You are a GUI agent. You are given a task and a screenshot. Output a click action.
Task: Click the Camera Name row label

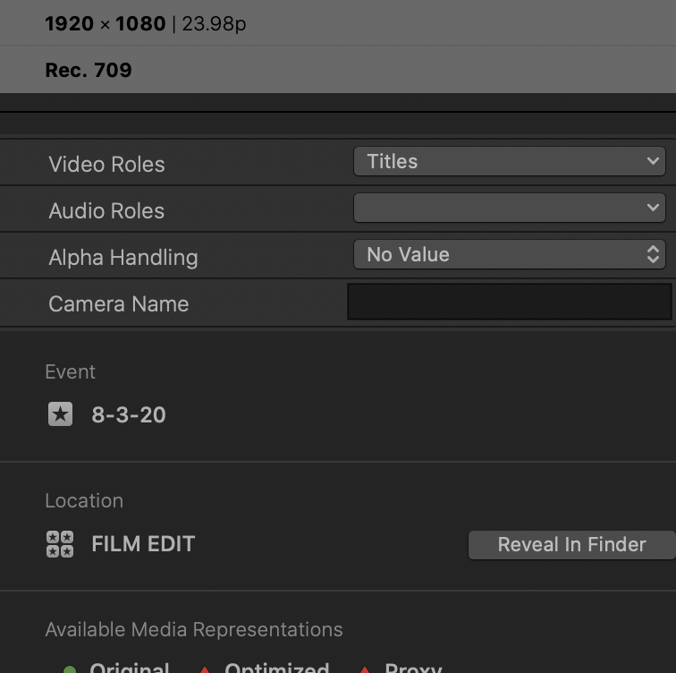pos(118,304)
